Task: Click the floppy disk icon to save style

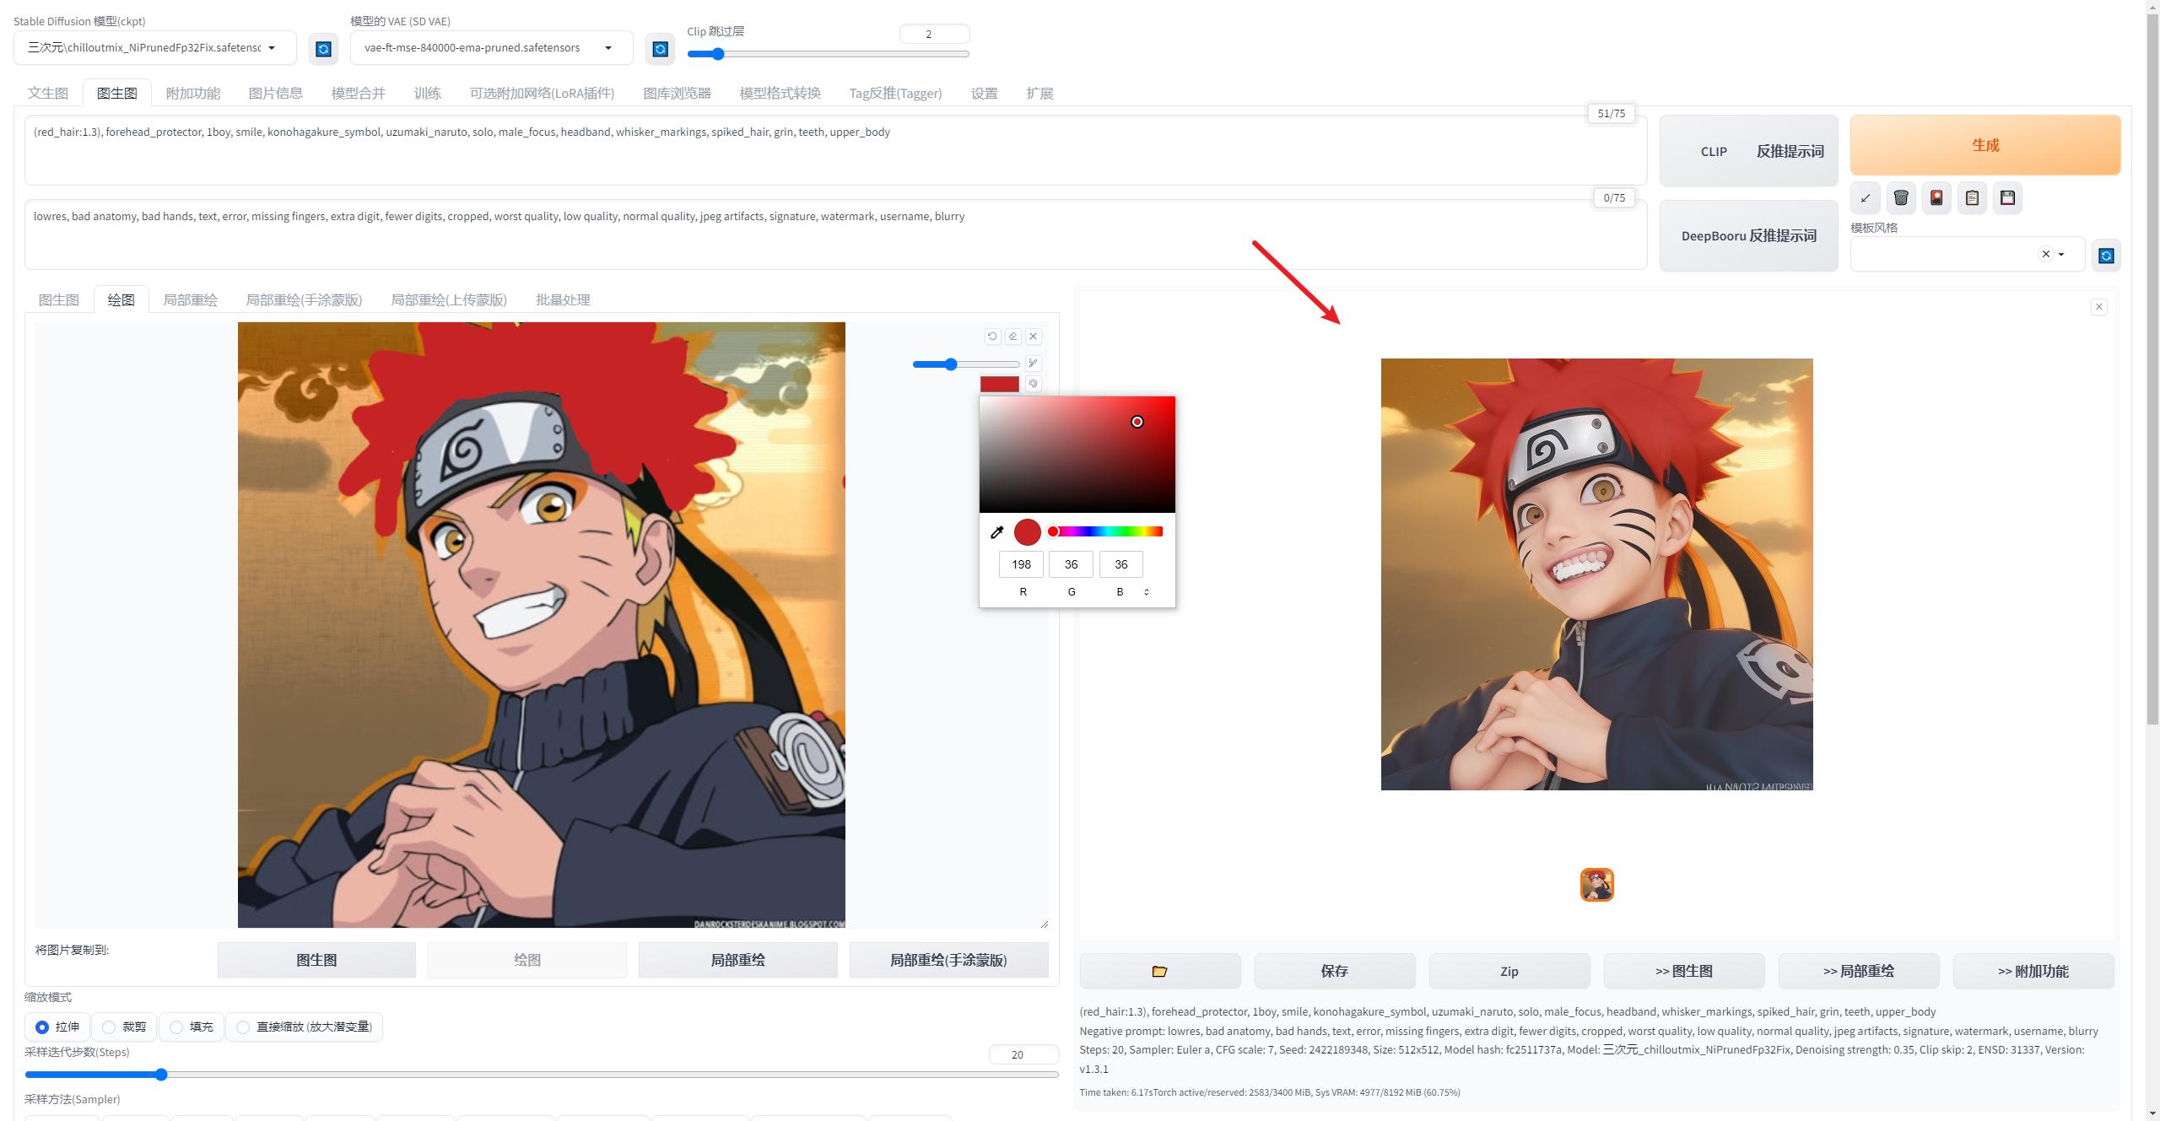Action: (x=2008, y=197)
